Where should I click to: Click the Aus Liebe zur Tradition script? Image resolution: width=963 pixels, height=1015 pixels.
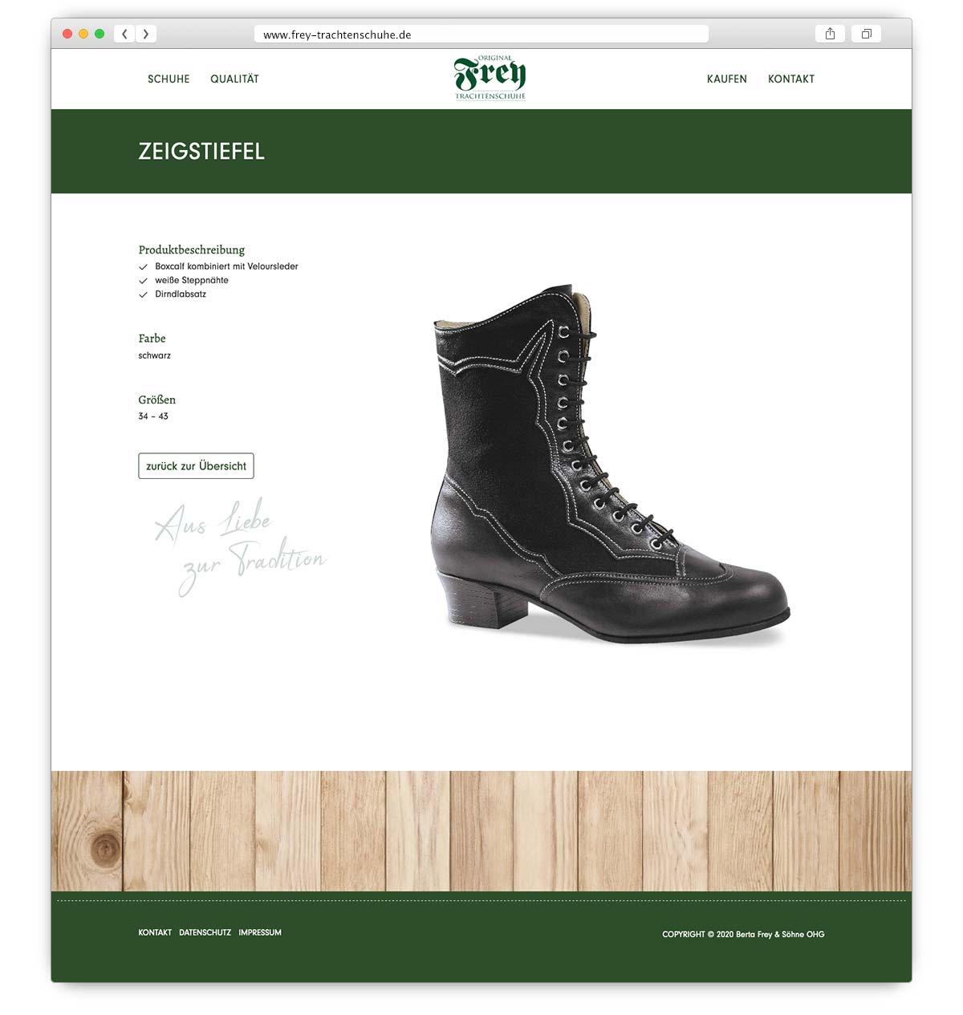click(240, 547)
